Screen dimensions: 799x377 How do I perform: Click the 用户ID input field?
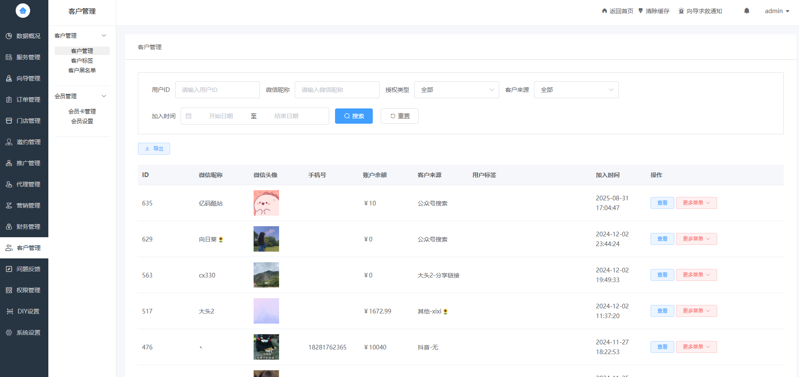[217, 90]
